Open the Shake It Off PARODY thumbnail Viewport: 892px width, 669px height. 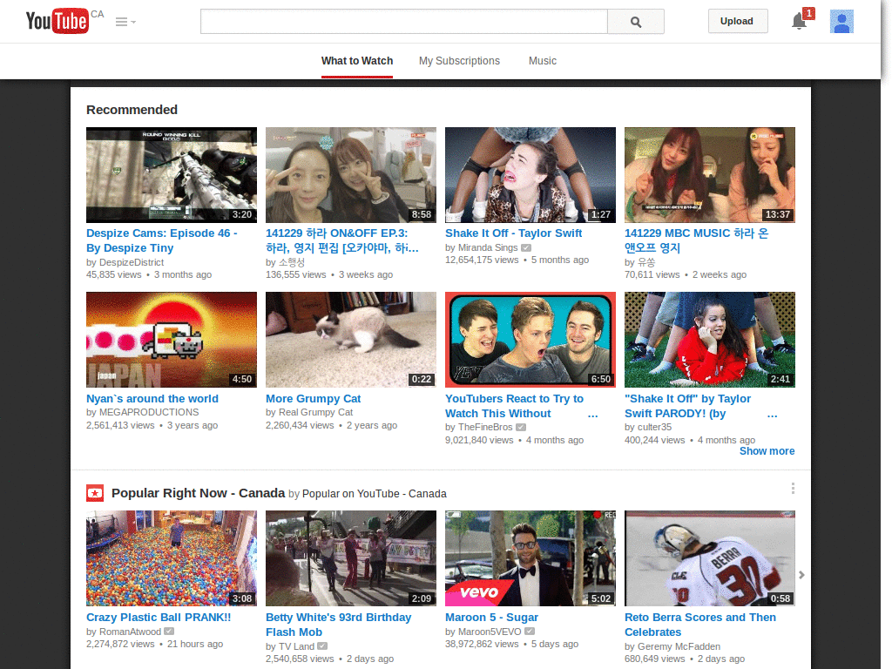709,340
